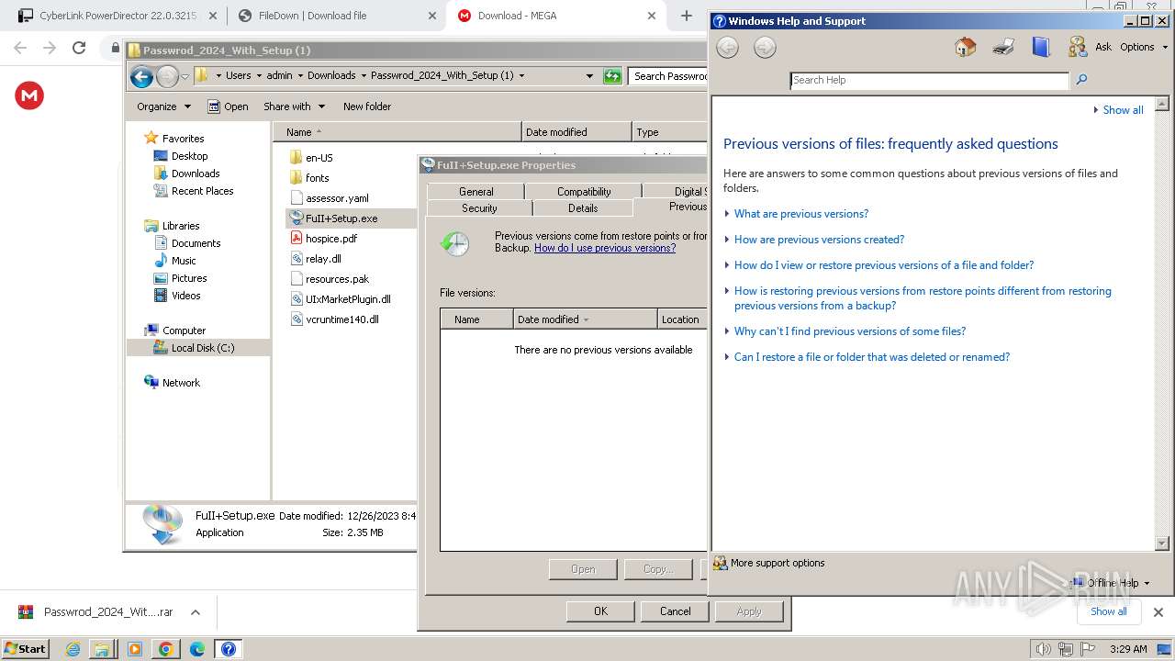
Task: Click OK in Properties dialog
Action: click(x=600, y=611)
